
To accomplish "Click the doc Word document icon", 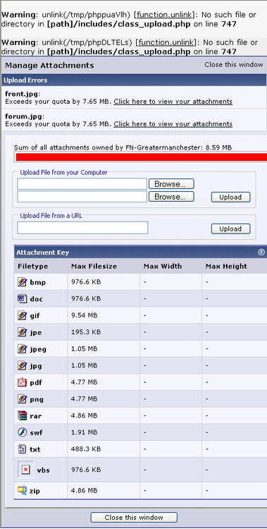I will (x=22, y=298).
